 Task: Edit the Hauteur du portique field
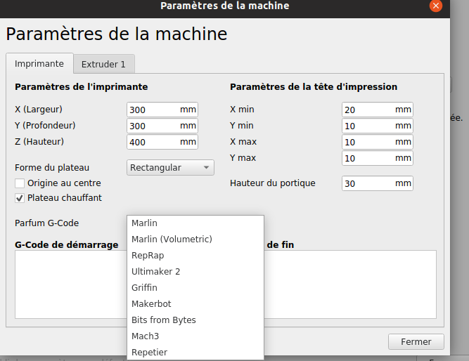click(368, 183)
